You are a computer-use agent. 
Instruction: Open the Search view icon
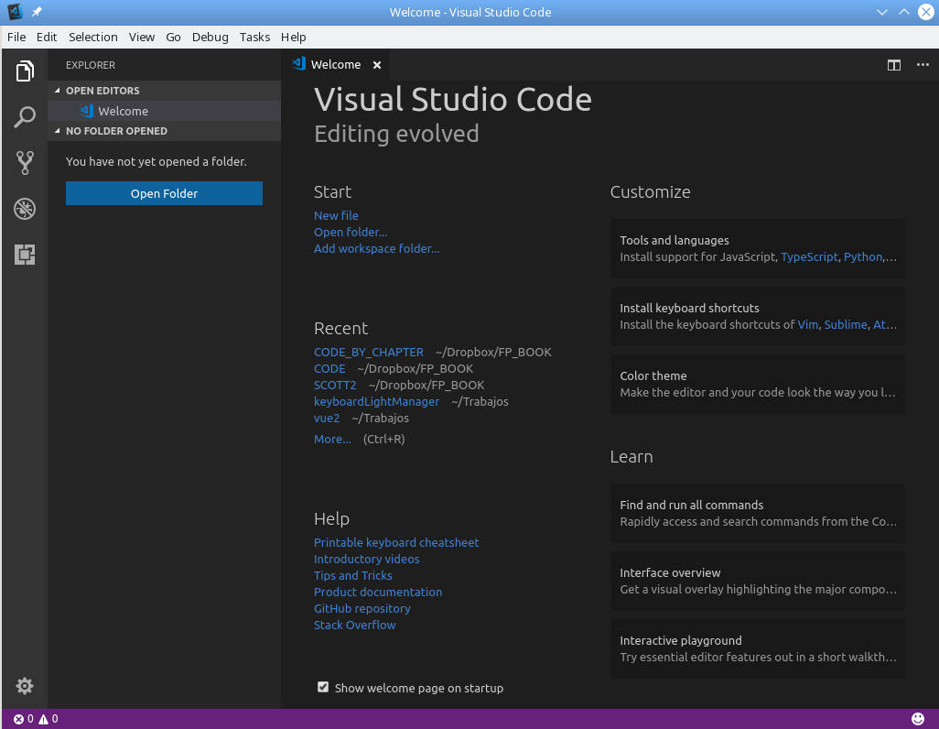coord(25,117)
